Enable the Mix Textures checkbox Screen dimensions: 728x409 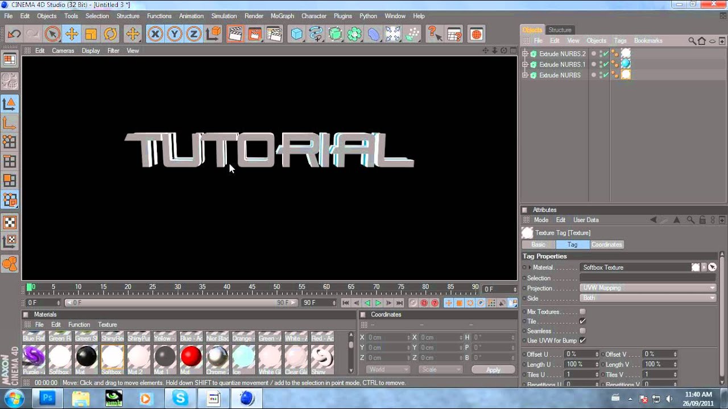[582, 311]
